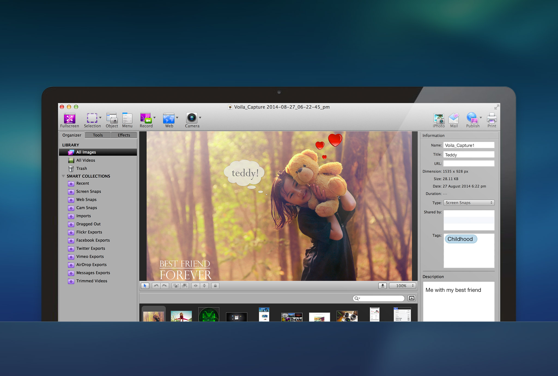Screen dimensions: 558x376
Task: Remove the Childhood tag
Action: (461, 239)
